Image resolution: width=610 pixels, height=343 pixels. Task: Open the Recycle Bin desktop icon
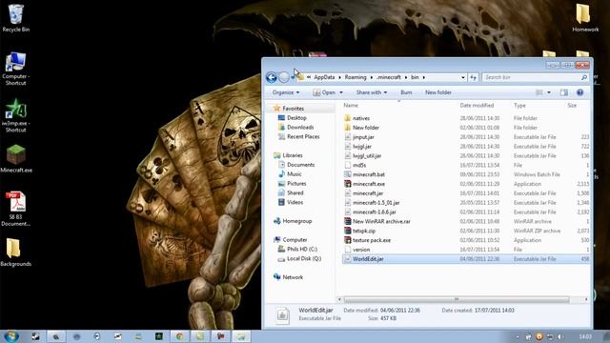(x=15, y=18)
